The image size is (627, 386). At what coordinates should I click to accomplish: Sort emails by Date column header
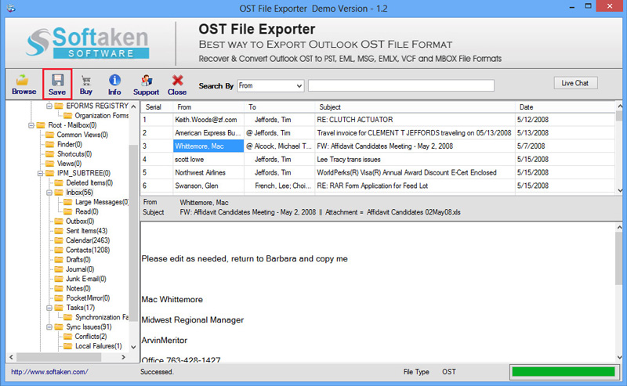[564, 107]
